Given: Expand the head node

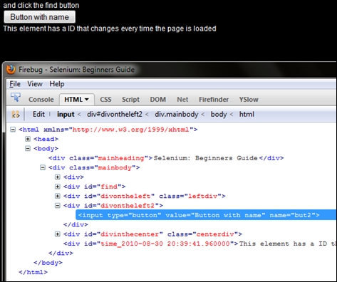Looking at the screenshot, I should pos(28,139).
